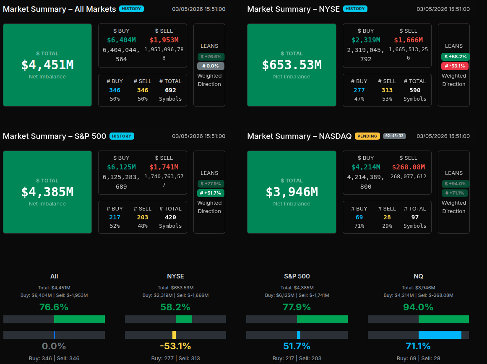
Task: Click the S&P 500 # +51.7% lean badge
Action: [x=211, y=193]
